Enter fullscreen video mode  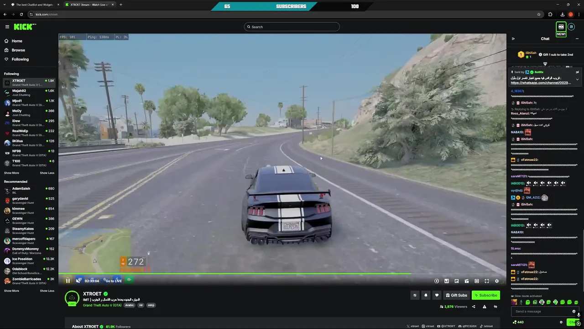coord(487,281)
